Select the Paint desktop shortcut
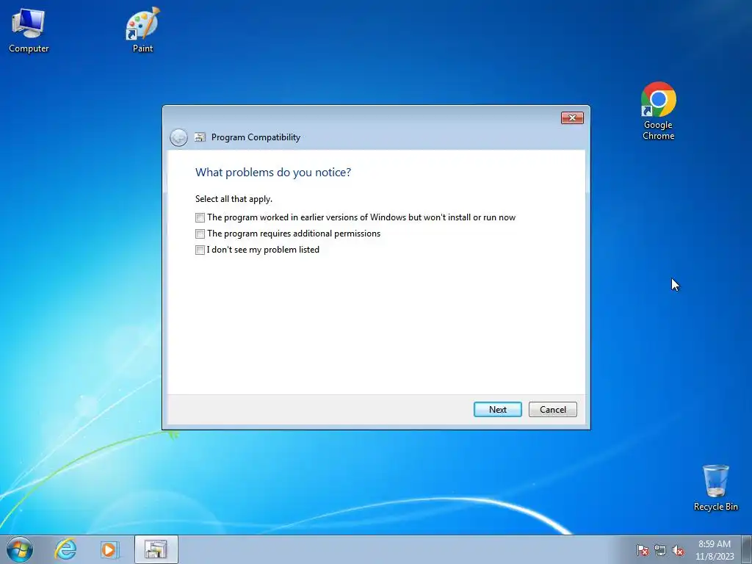This screenshot has width=752, height=564. pos(142,30)
